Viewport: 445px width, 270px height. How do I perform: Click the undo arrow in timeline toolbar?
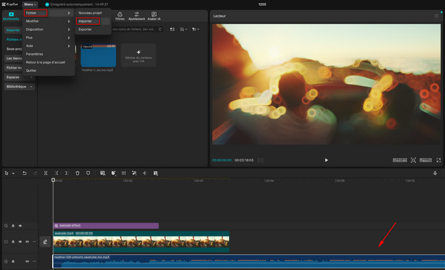pyautogui.click(x=24, y=173)
